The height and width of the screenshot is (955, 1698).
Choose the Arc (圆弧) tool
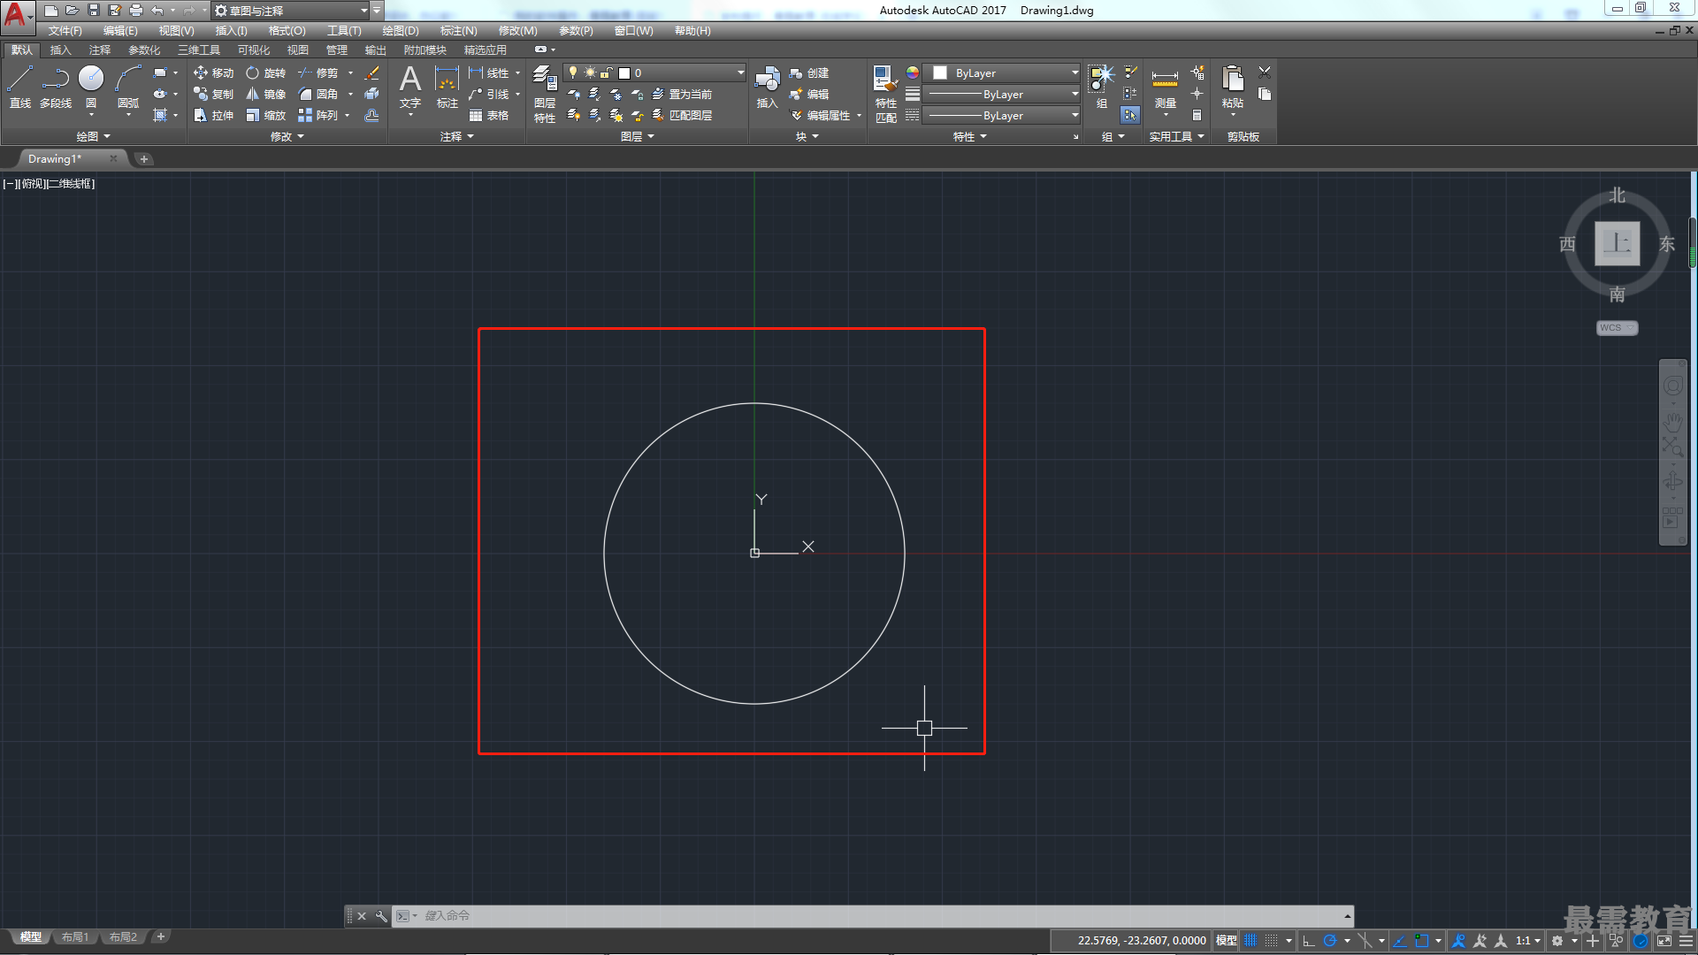coord(128,87)
